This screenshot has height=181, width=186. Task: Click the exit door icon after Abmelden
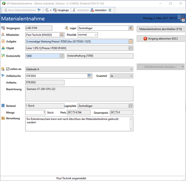click(110, 10)
